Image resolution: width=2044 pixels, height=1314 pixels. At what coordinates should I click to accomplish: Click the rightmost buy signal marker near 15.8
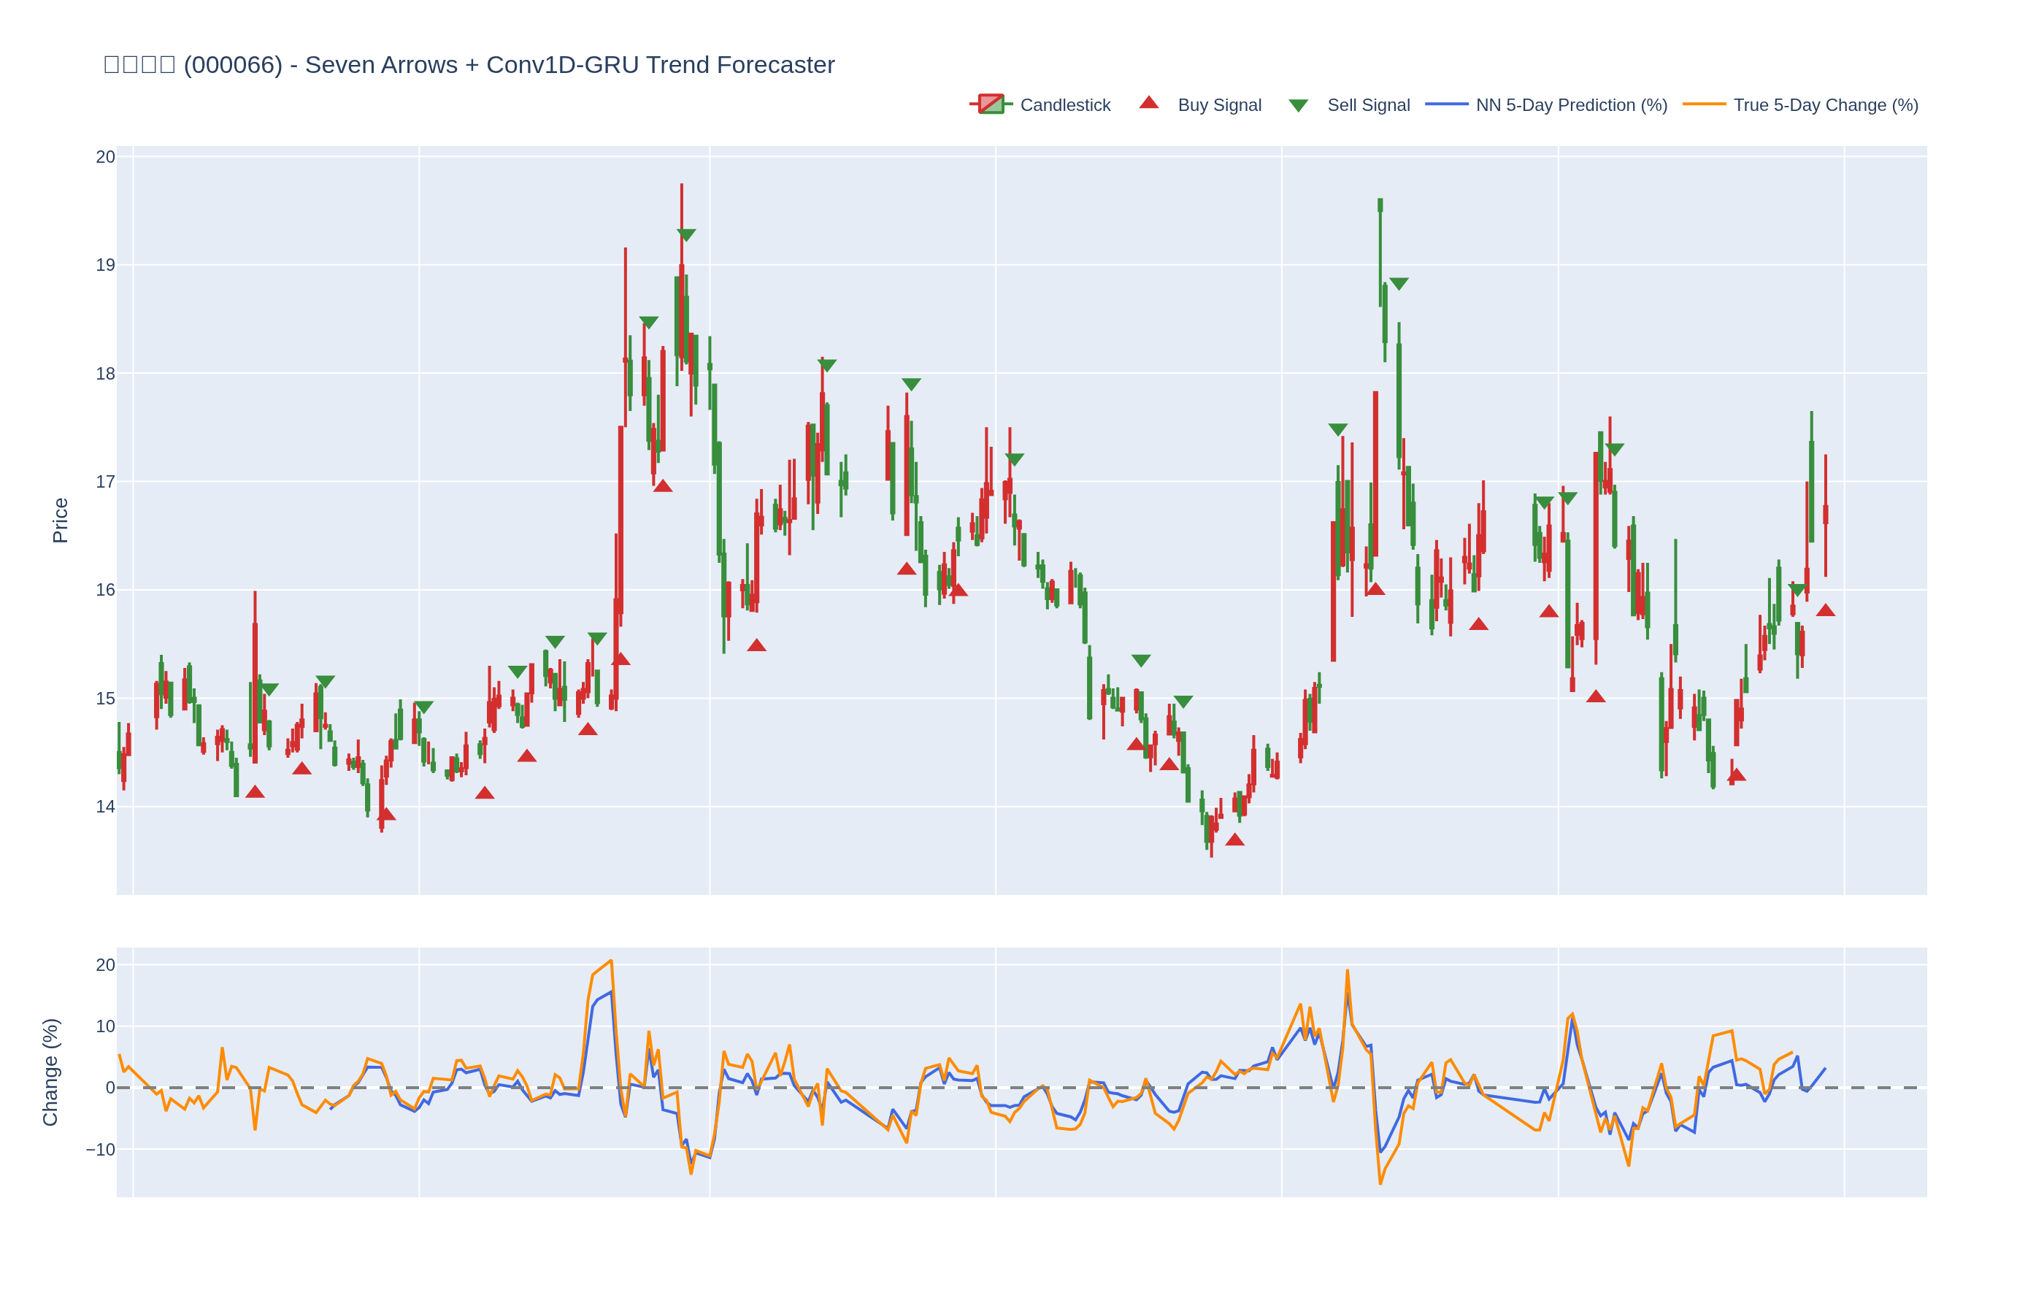[x=1825, y=611]
